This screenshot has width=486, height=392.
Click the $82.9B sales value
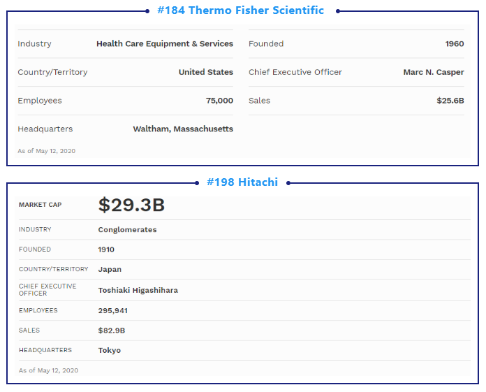click(x=111, y=331)
